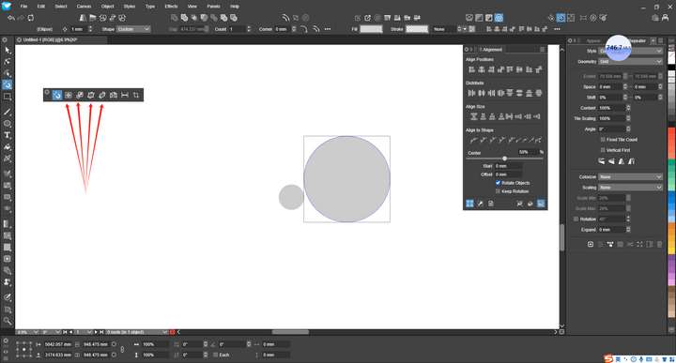Click the undo arrow in top toolbar
Image resolution: width=676 pixels, height=363 pixels.
click(11, 18)
